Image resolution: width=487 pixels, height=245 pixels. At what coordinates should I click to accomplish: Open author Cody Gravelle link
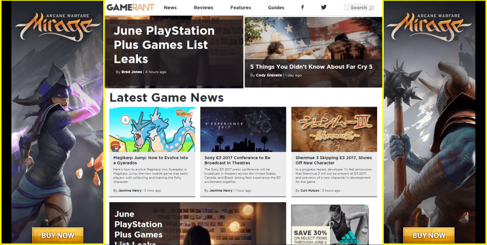pyautogui.click(x=269, y=75)
